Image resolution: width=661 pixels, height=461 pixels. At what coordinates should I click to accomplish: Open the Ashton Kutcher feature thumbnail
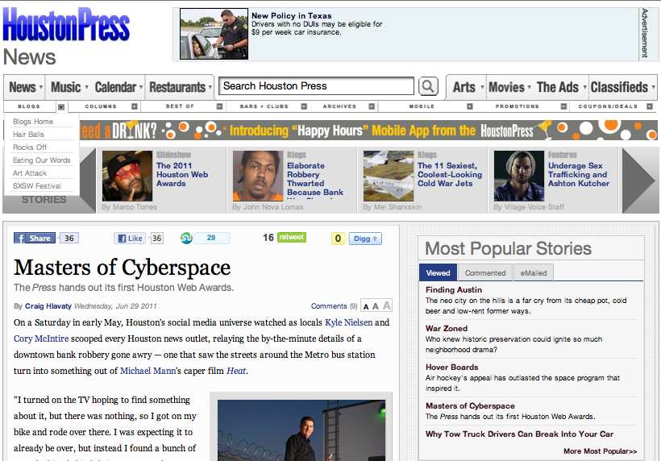tap(519, 176)
